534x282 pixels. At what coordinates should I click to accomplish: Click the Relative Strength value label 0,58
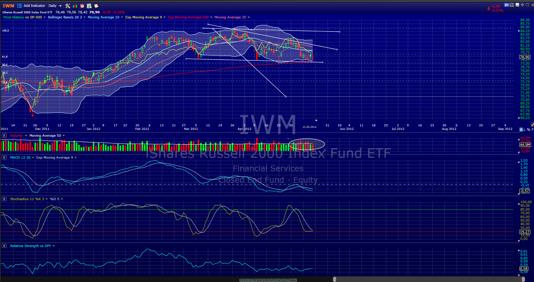(x=524, y=269)
